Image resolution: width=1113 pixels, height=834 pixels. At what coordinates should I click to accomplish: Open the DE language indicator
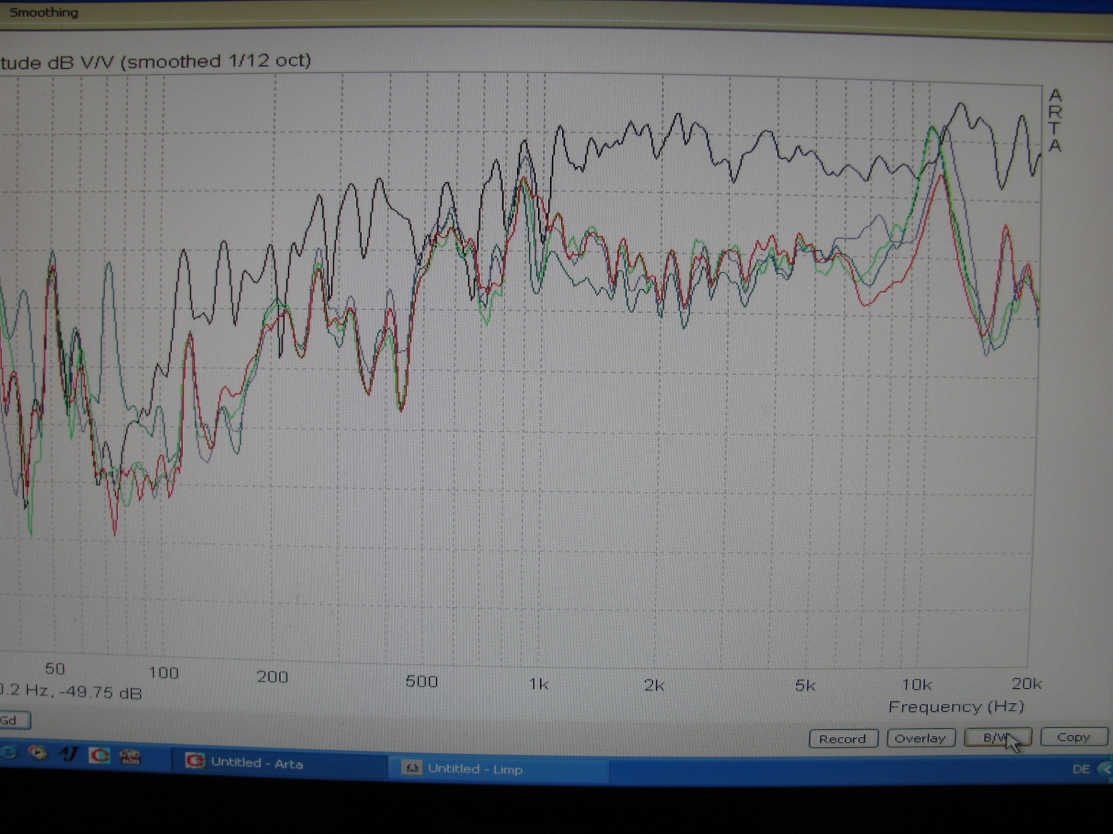pos(1081,769)
